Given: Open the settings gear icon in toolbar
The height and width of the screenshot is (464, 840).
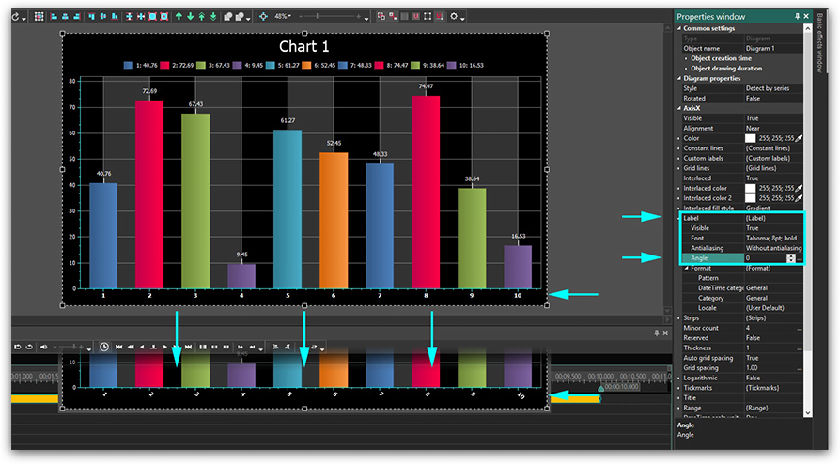Looking at the screenshot, I should 455,16.
